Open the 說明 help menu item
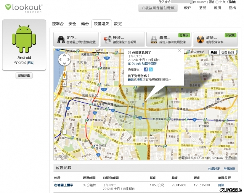This screenshot has height=193, width=244. point(217,8)
